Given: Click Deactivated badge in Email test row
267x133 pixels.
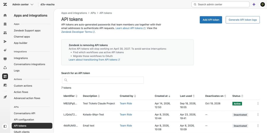Looking at the screenshot, I should pos(240,126).
